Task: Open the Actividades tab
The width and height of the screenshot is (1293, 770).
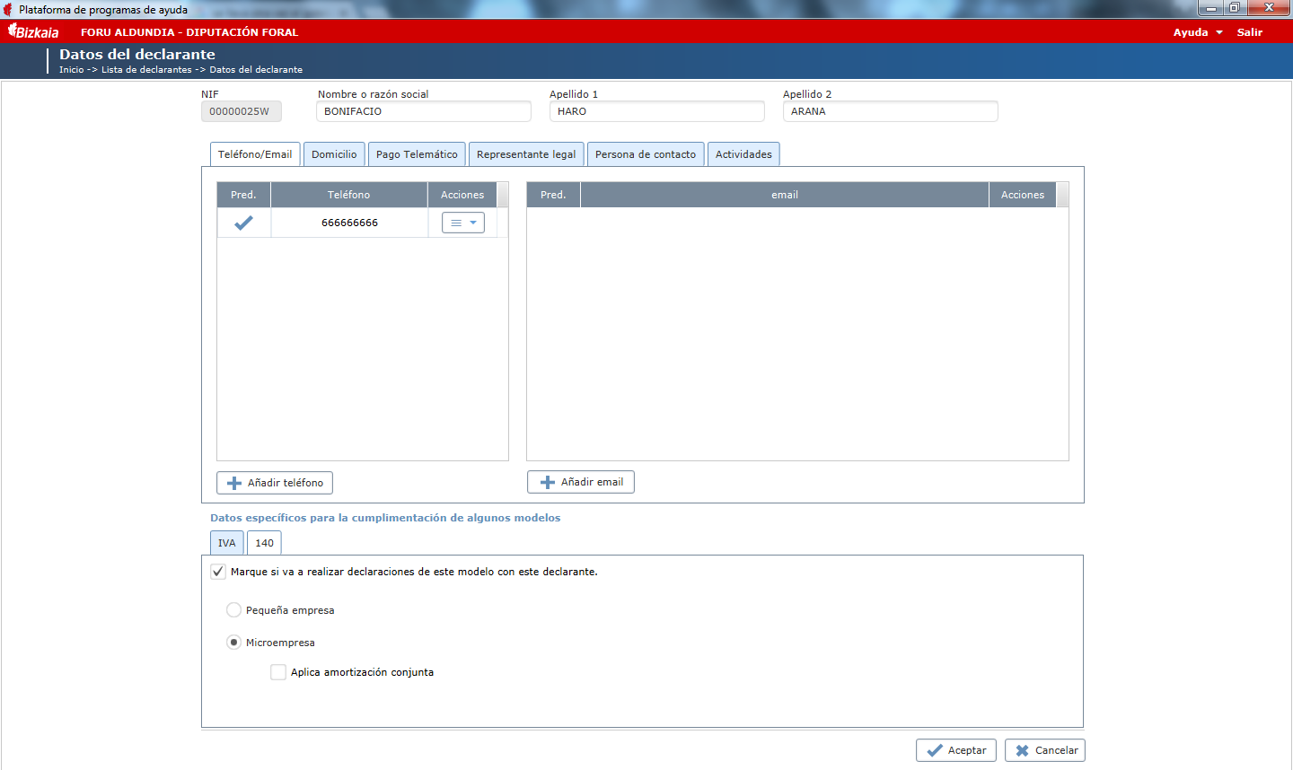Action: click(743, 154)
